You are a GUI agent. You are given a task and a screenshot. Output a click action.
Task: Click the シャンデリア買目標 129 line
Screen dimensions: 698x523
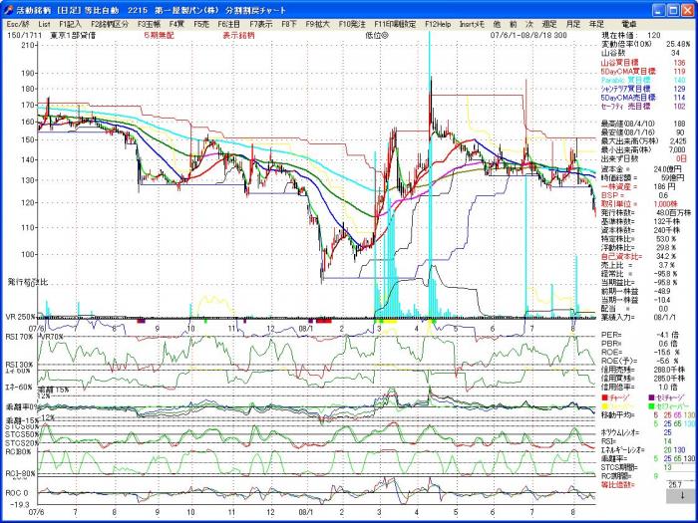tap(643, 89)
